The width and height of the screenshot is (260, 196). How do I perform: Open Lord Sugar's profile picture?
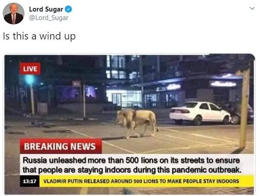[13, 13]
